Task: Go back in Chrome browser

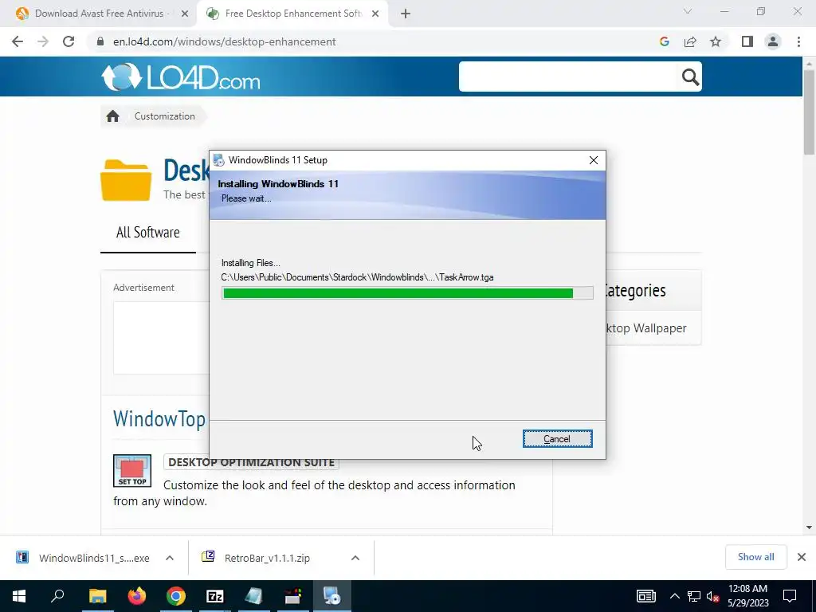Action: 18,41
